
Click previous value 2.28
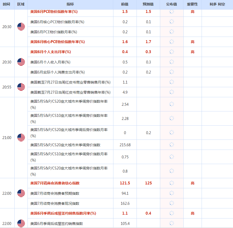coord(125,118)
